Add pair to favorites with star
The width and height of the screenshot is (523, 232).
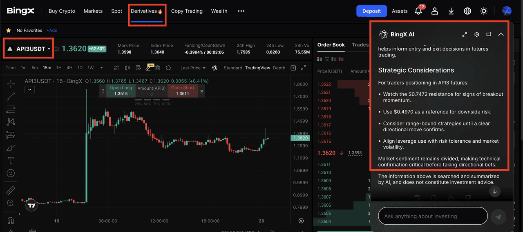coord(8,30)
